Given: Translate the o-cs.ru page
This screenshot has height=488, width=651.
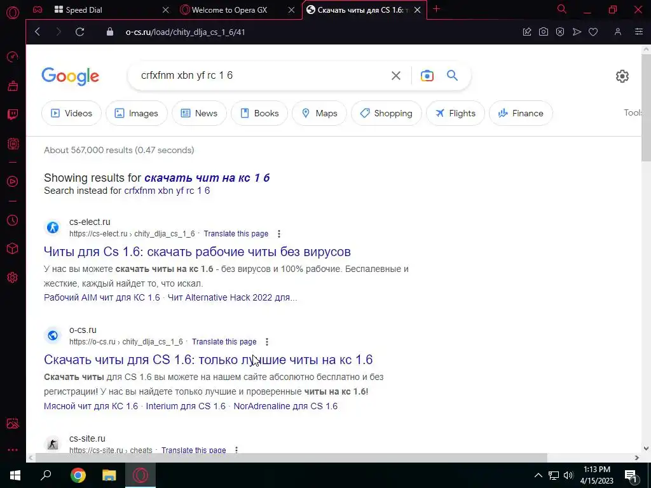Looking at the screenshot, I should point(224,341).
